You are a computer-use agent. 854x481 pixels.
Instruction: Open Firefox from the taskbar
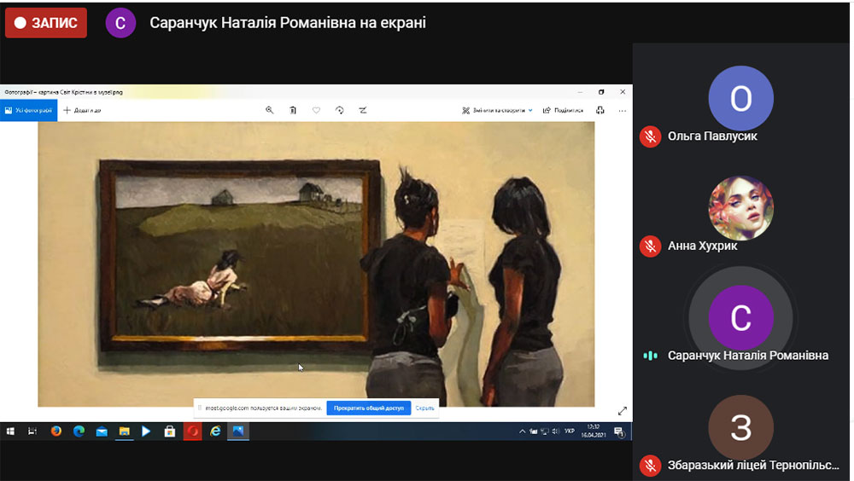click(x=56, y=432)
